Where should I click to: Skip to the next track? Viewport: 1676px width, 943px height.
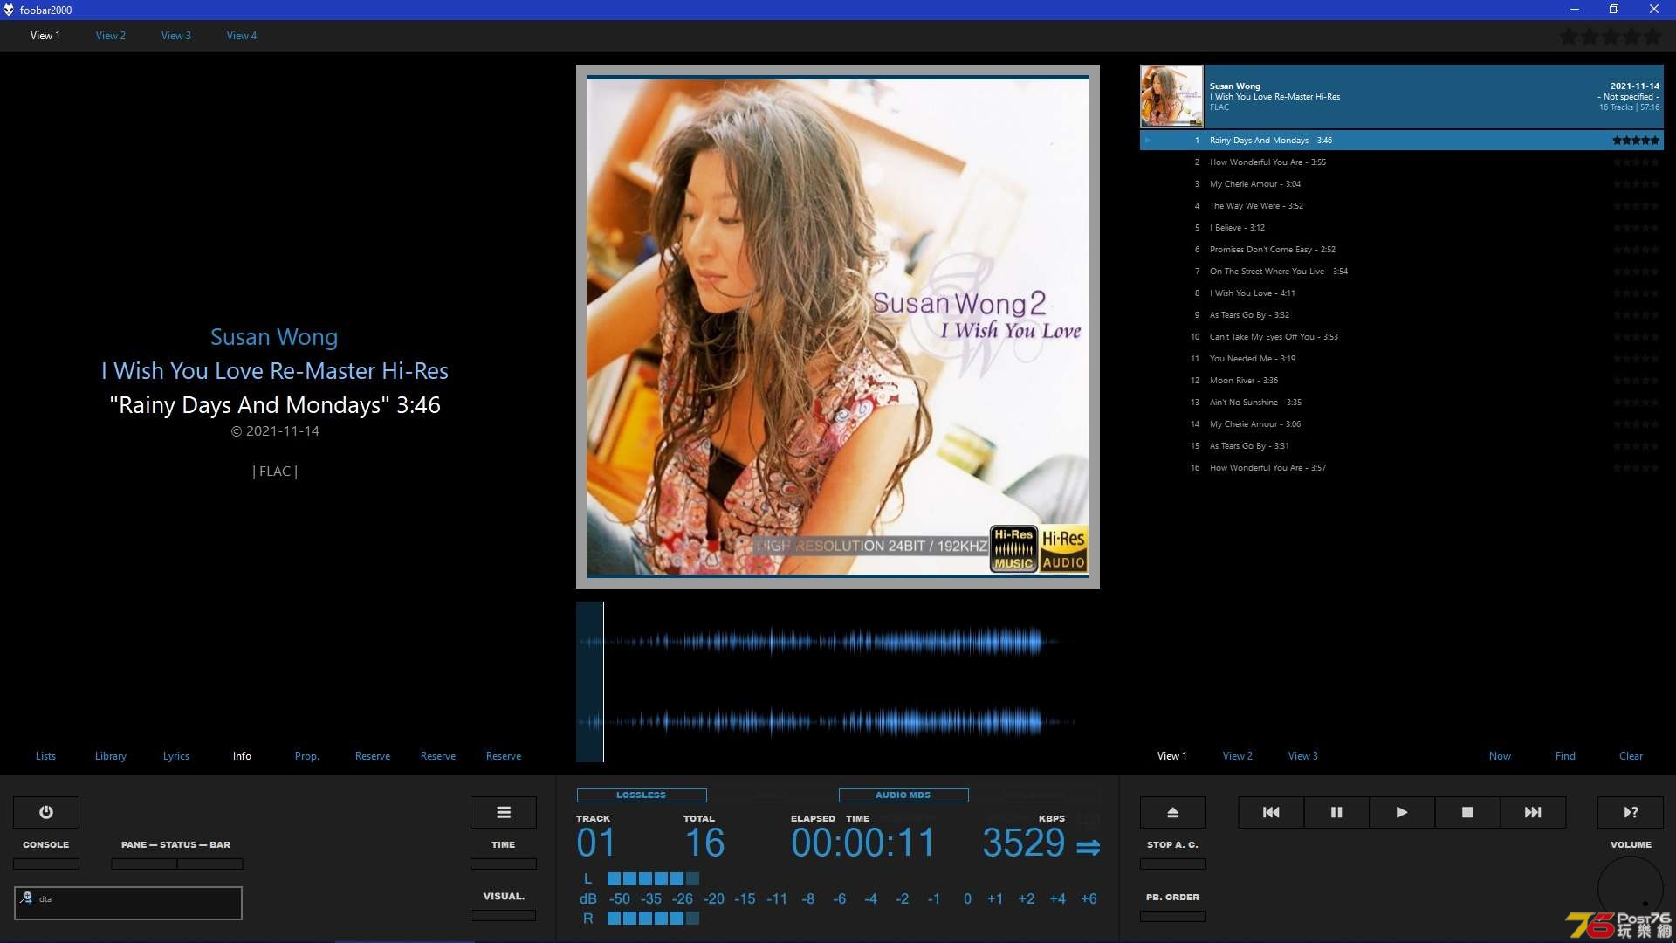coord(1533,812)
